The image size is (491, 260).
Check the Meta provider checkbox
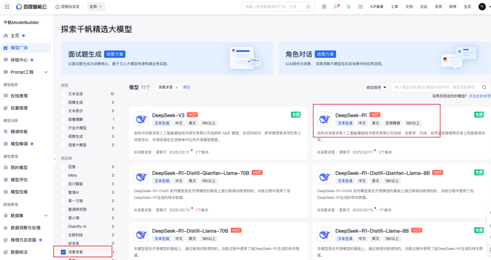63,175
